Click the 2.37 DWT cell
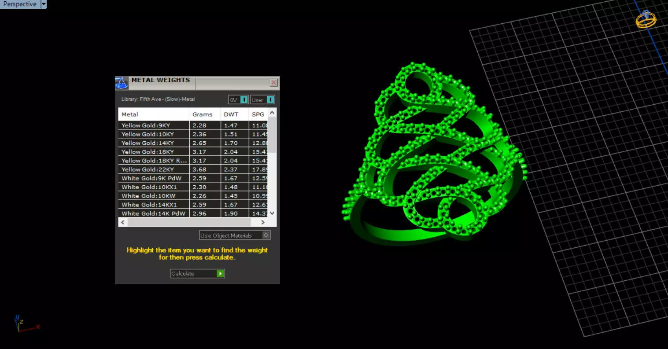 pyautogui.click(x=234, y=169)
